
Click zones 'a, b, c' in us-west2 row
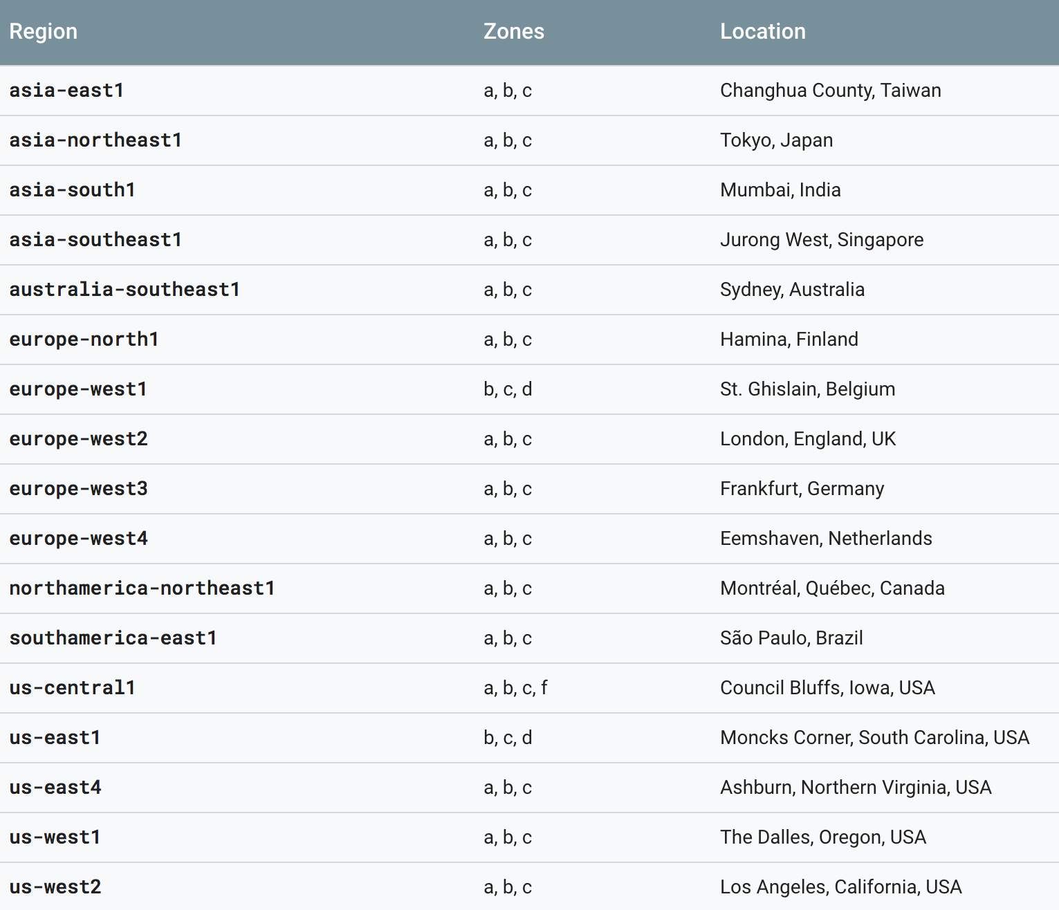pyautogui.click(x=508, y=887)
